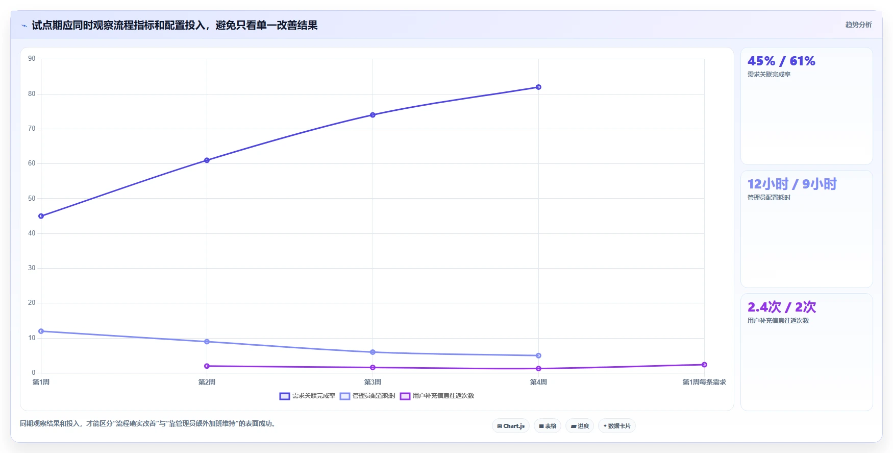Click the 第4周 用户补充信息往返次数 point
This screenshot has width=893, height=453.
click(x=538, y=369)
